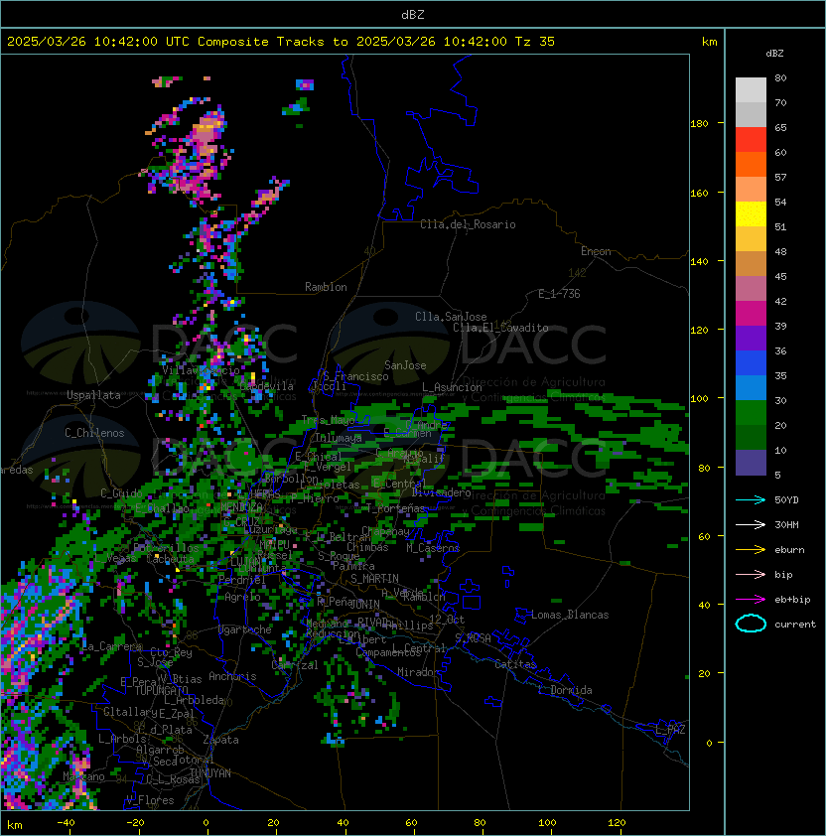Click the '12_Oct' map label
This screenshot has width=826, height=836.
pyautogui.click(x=447, y=620)
